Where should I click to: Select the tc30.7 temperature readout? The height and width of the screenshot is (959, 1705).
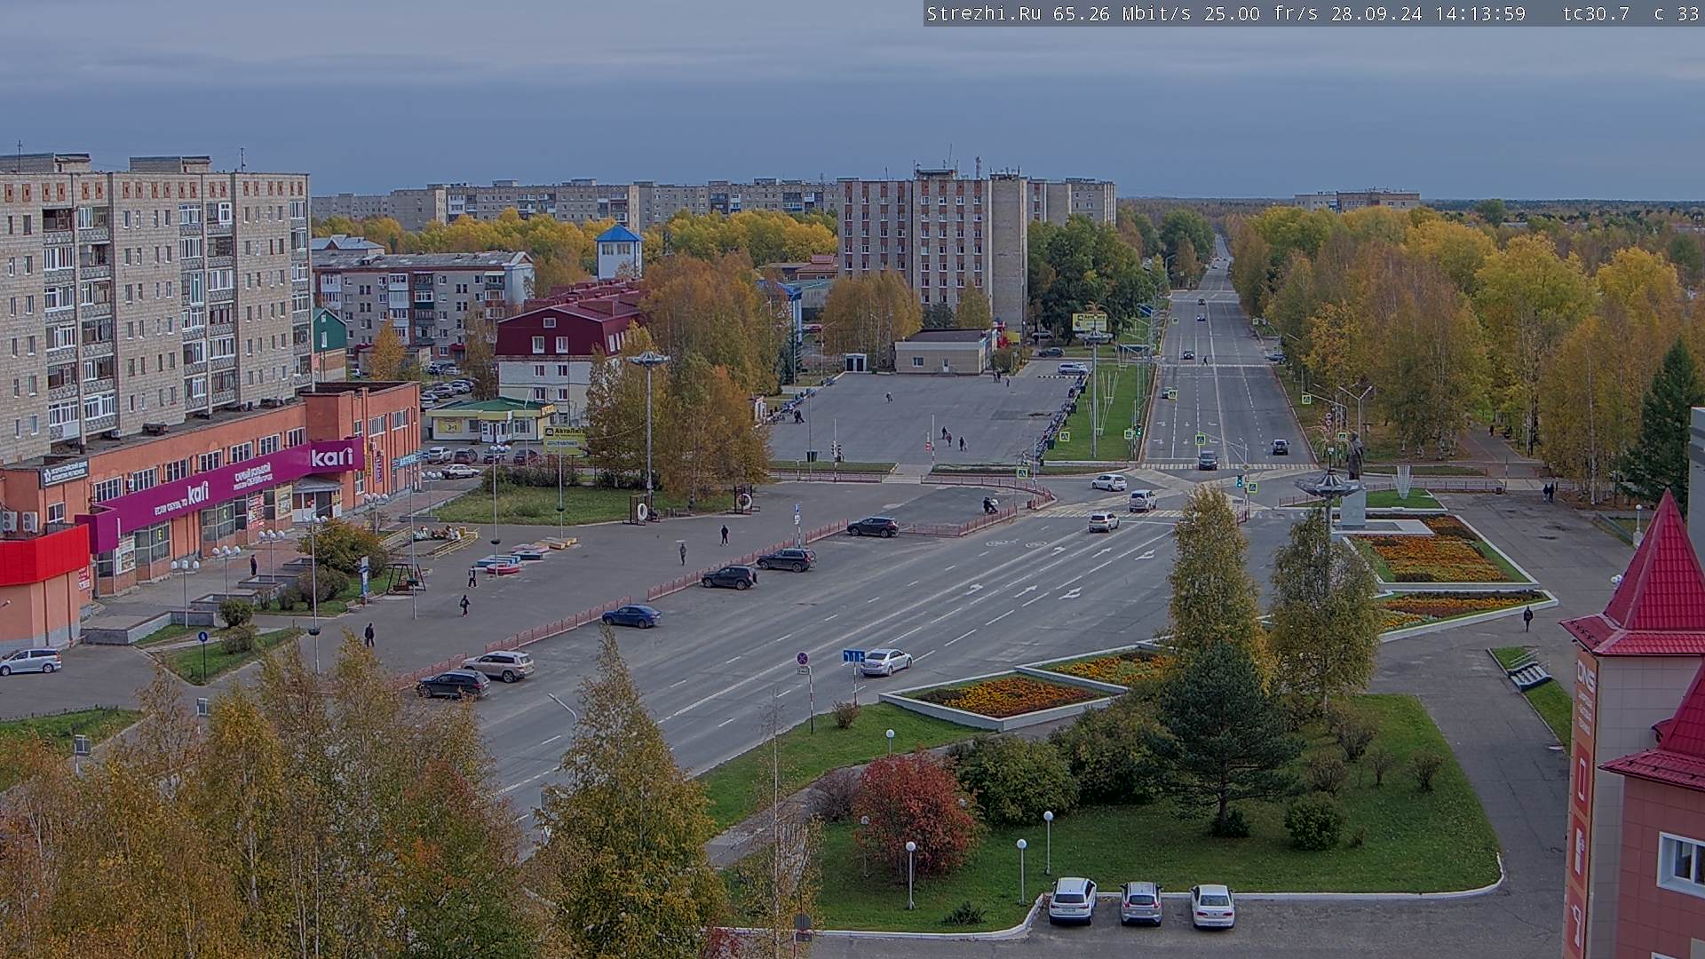(x=1596, y=13)
